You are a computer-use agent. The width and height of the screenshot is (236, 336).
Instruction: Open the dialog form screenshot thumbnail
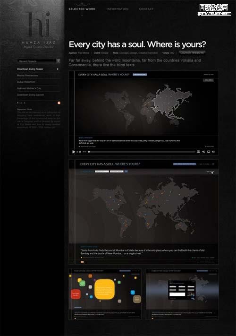click(x=182, y=294)
